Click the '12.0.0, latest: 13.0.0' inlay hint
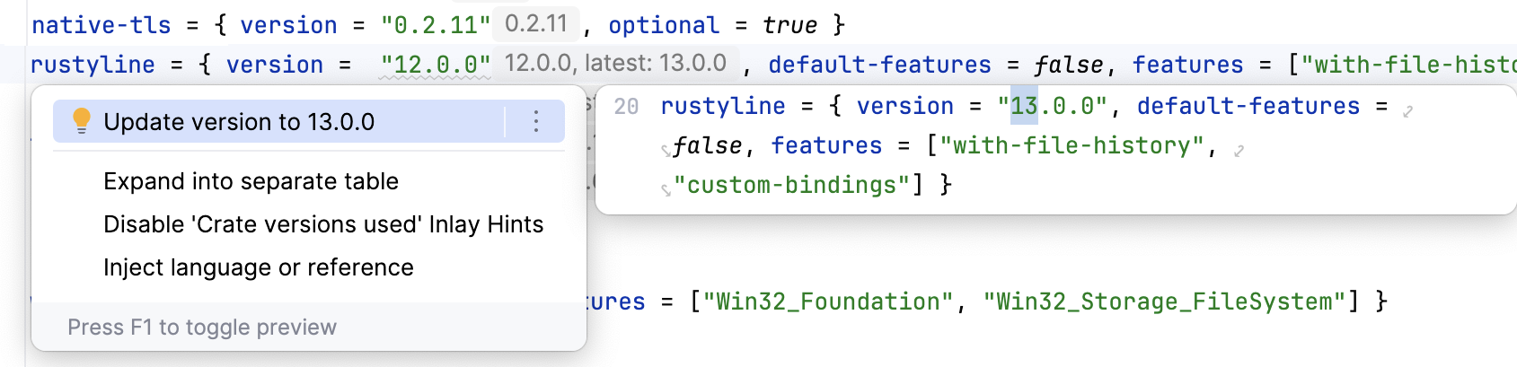 pyautogui.click(x=615, y=63)
